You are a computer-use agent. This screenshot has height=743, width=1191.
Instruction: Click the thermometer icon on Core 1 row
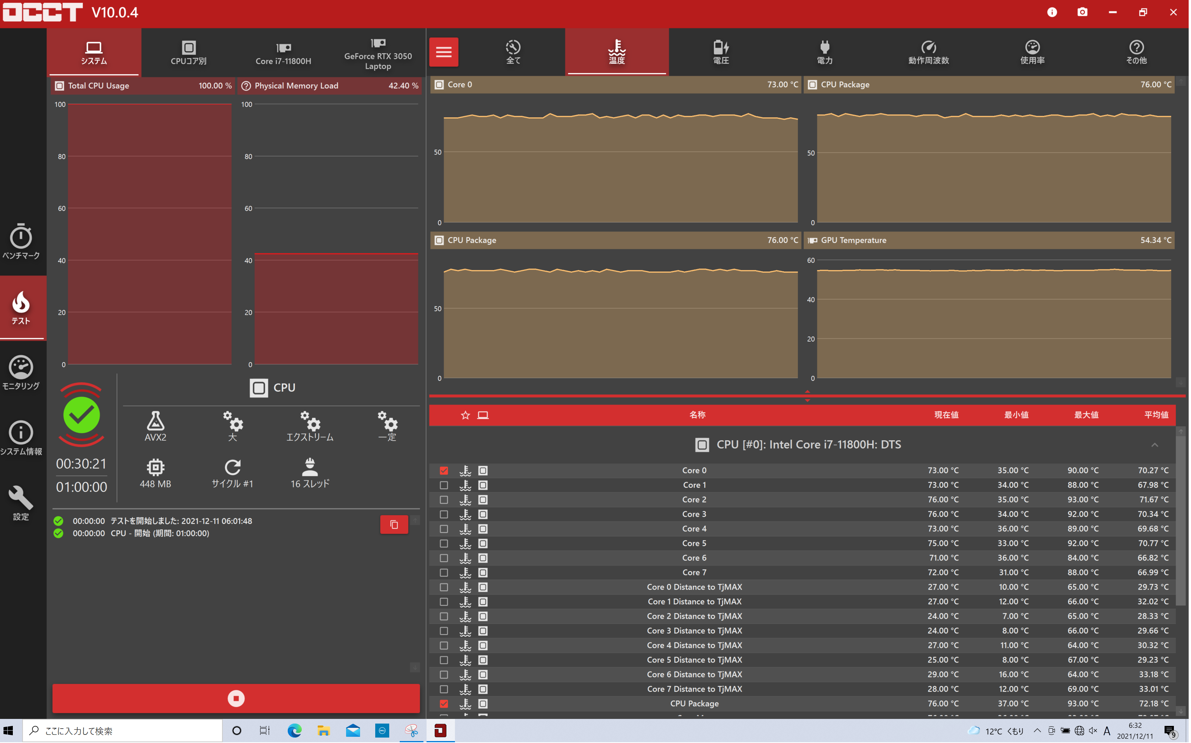465,485
